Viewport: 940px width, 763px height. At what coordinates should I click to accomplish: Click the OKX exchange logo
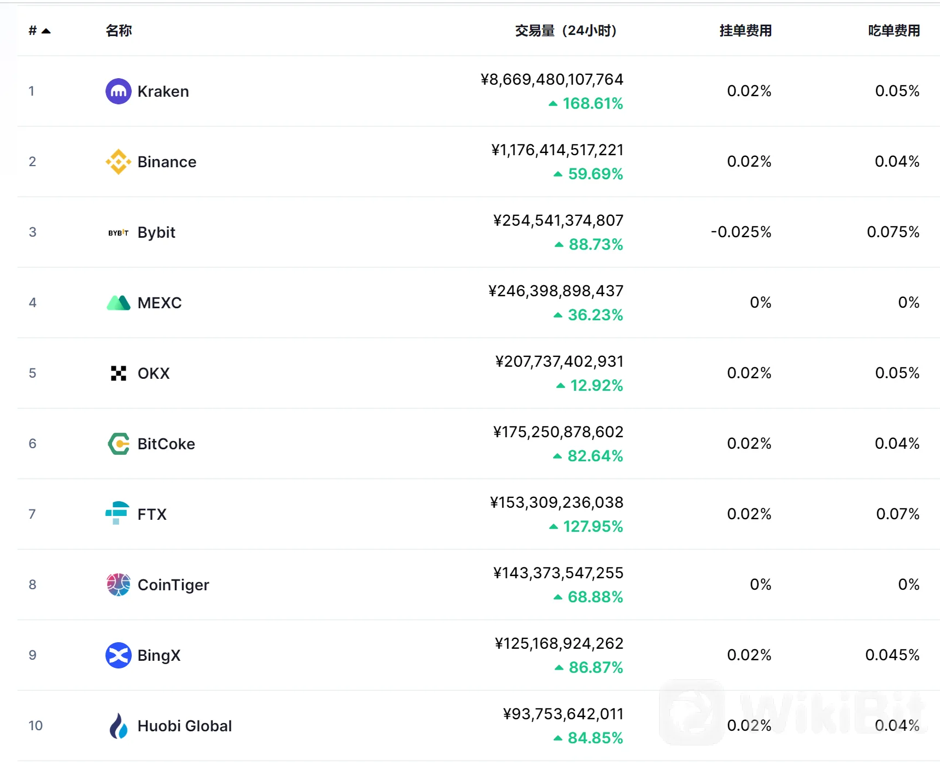(118, 373)
